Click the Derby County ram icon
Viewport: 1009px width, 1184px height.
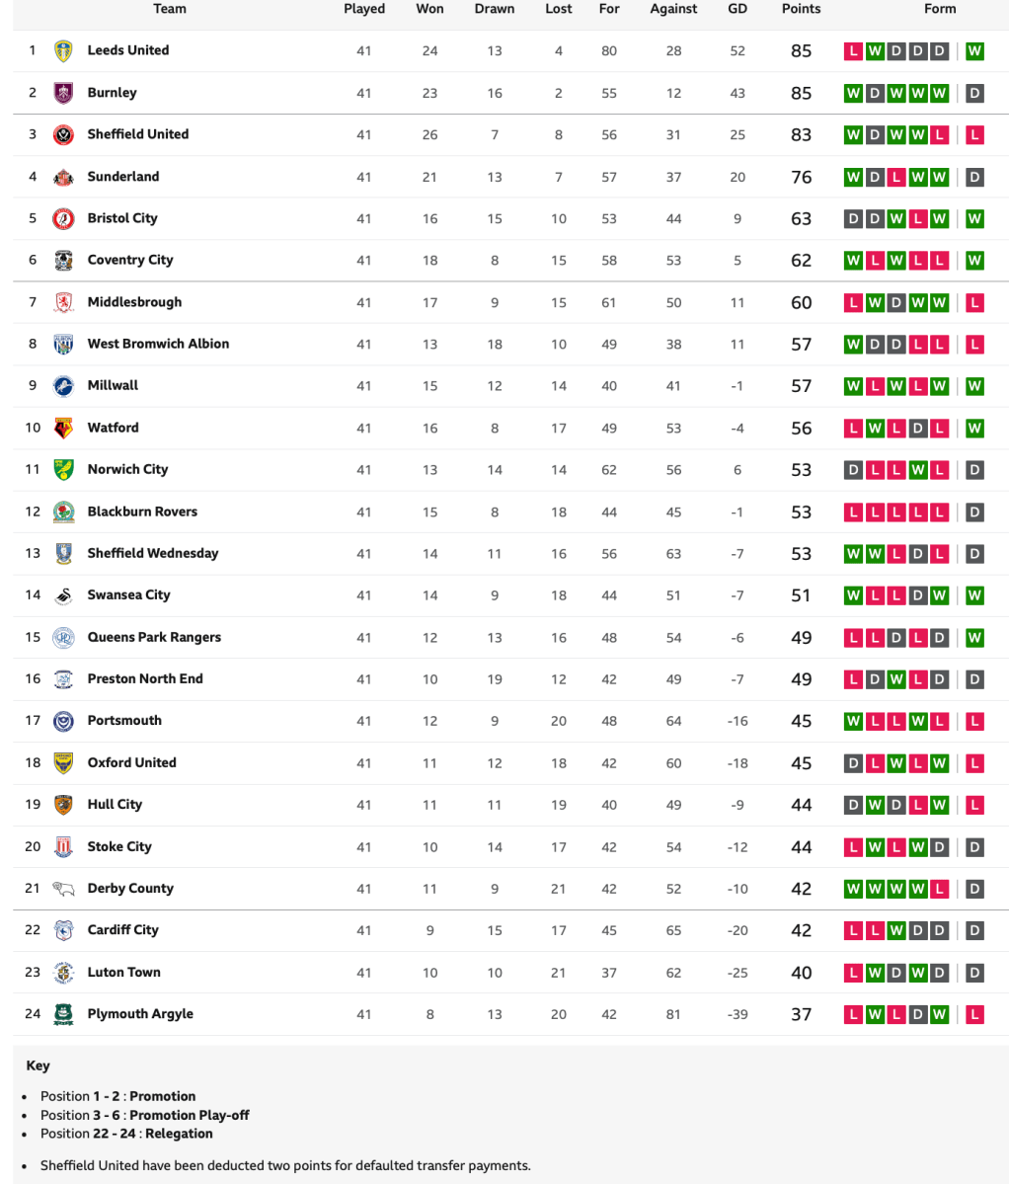coord(63,889)
